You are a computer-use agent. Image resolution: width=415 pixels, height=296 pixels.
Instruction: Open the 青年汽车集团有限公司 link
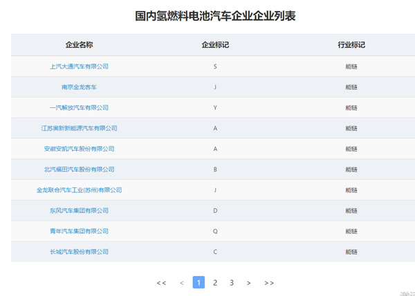79,231
